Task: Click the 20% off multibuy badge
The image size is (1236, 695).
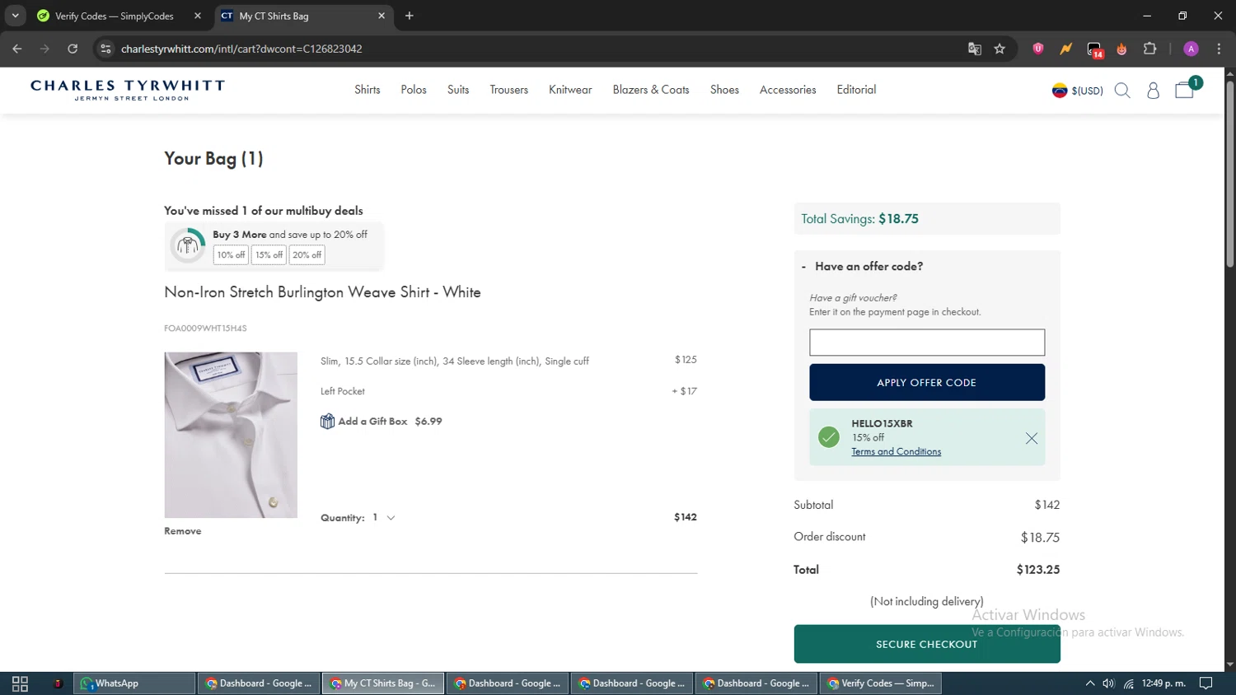Action: point(307,255)
